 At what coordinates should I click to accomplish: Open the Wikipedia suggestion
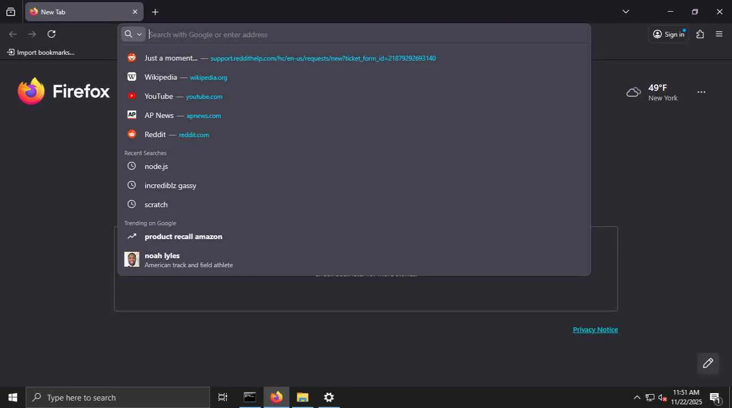(354, 77)
